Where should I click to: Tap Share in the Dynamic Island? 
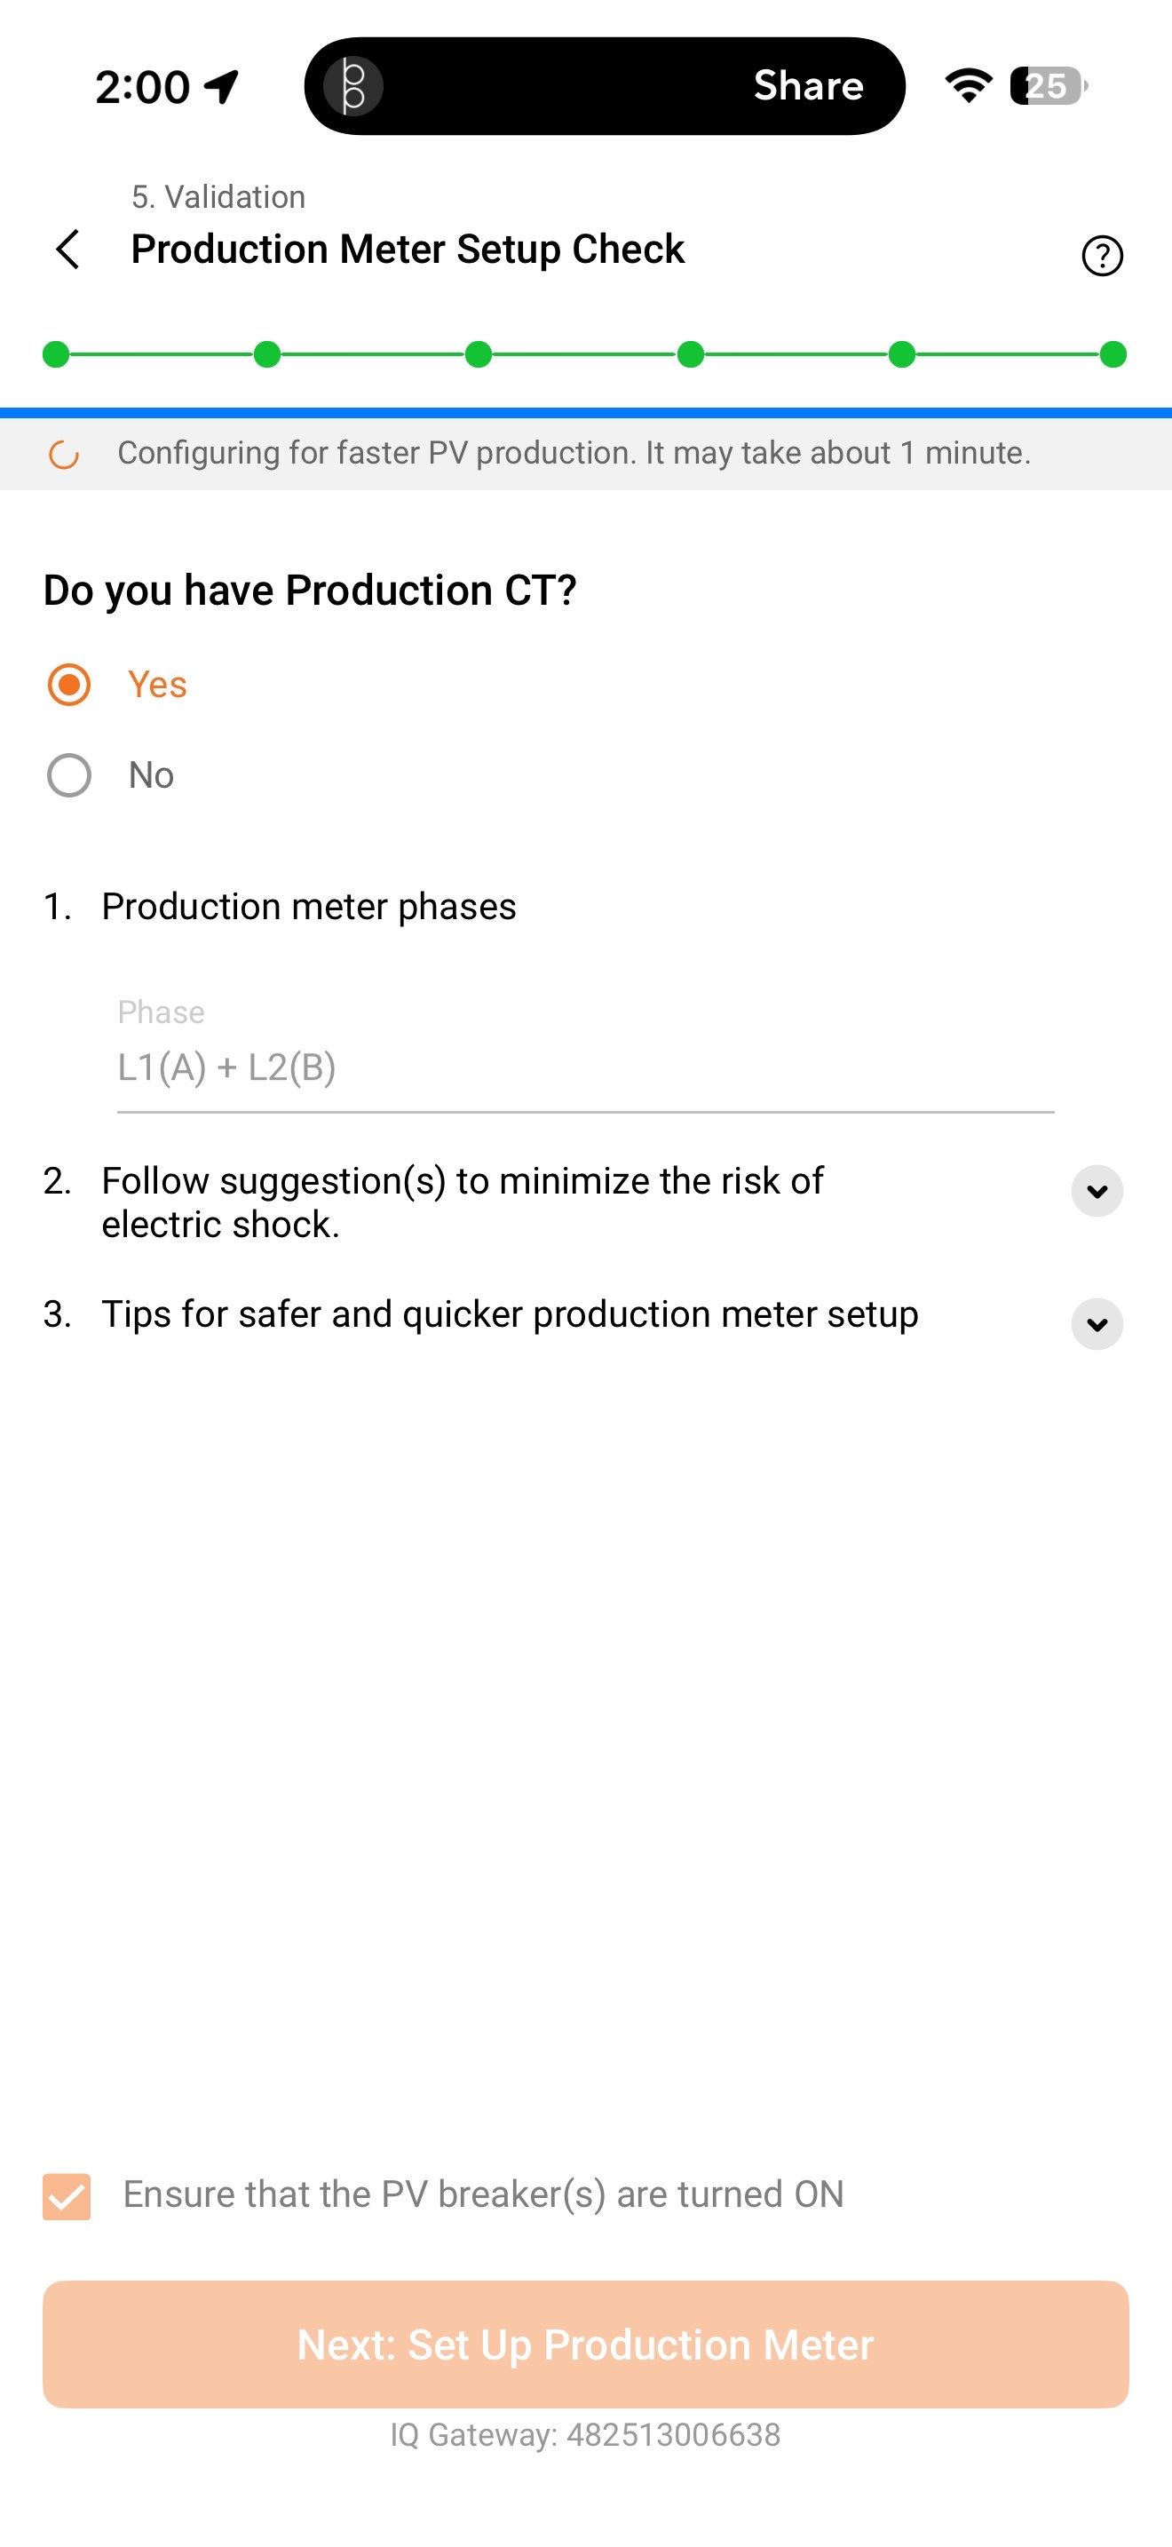point(807,86)
